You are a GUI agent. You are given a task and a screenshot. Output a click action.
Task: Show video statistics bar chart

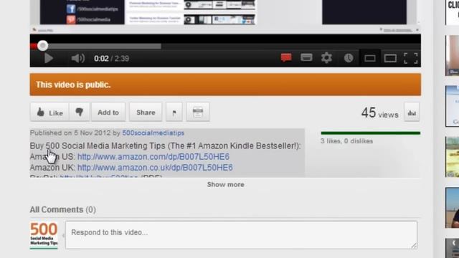tap(412, 113)
